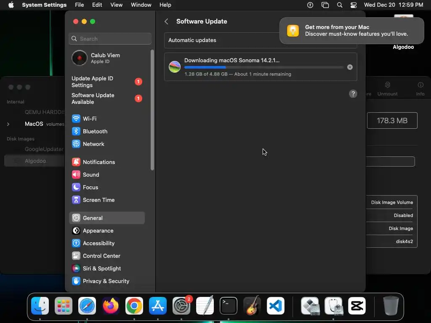Open Software Update Available item
The image size is (431, 323).
coord(106,98)
